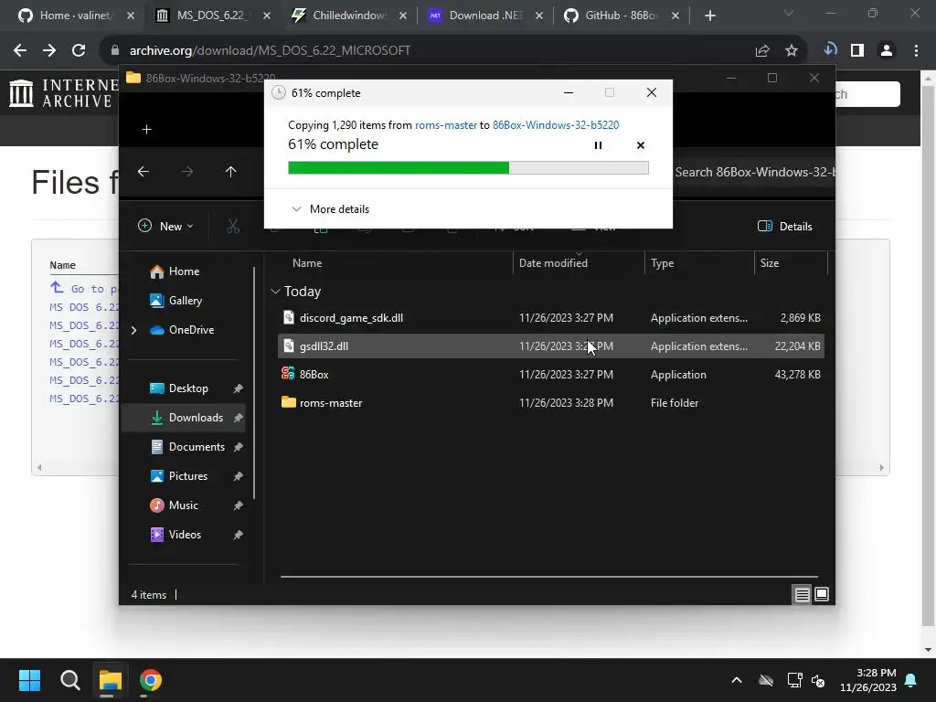Open Desktop quick access folder

click(187, 388)
